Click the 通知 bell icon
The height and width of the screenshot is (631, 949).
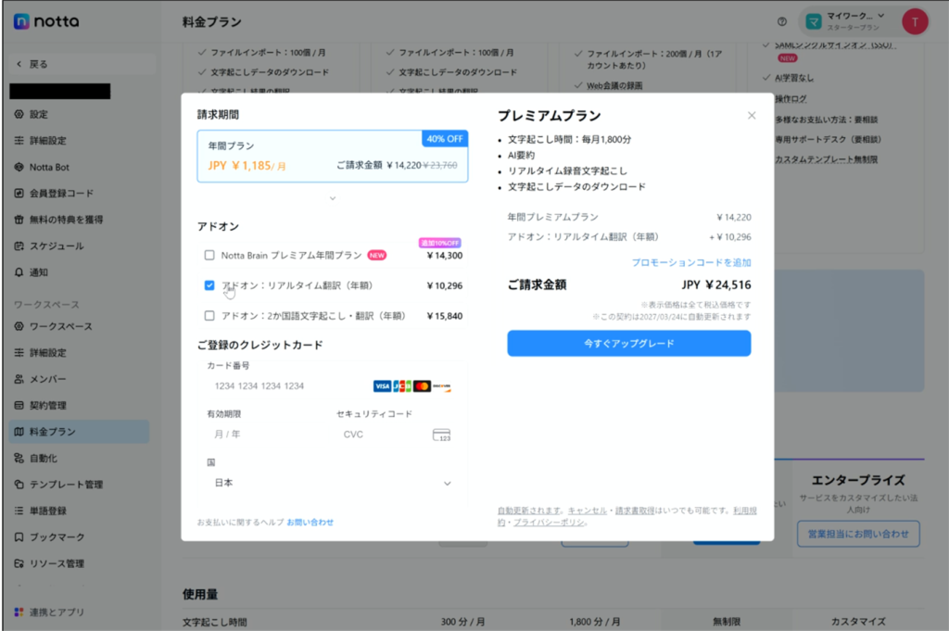(x=19, y=272)
